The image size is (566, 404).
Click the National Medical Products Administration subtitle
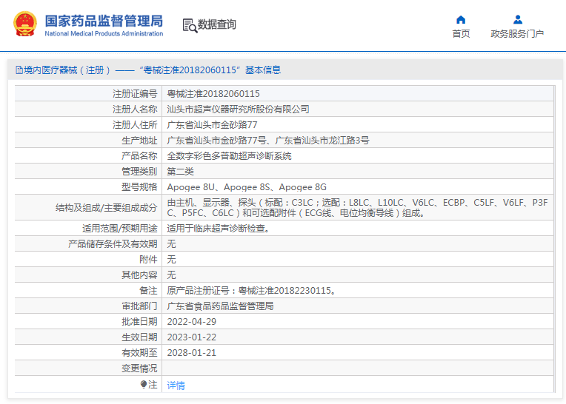point(104,34)
